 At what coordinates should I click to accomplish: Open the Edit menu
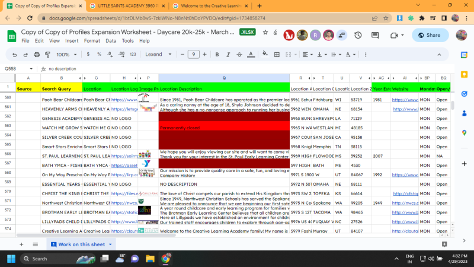[x=39, y=40]
